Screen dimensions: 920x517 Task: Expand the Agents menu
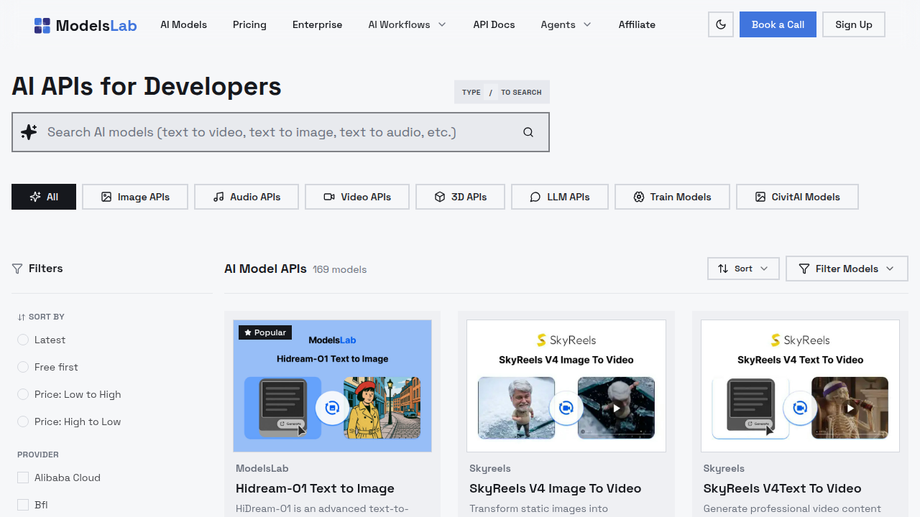tap(566, 24)
